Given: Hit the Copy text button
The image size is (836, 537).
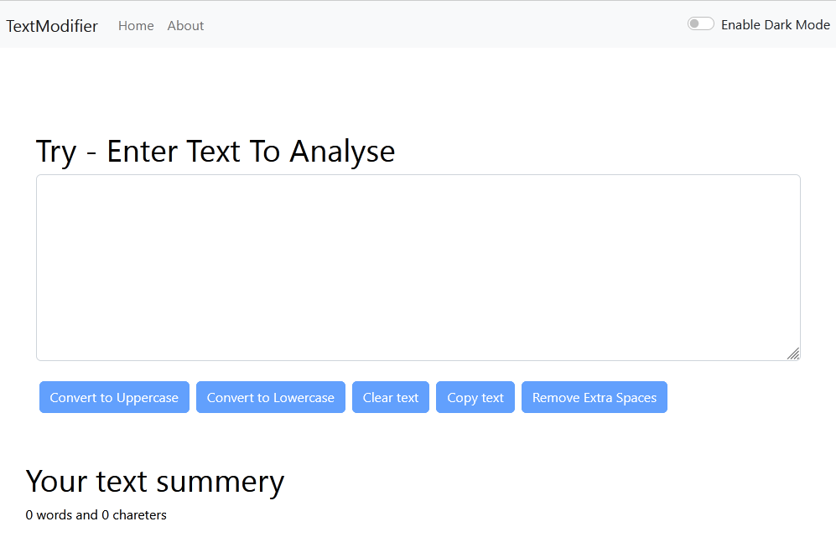Looking at the screenshot, I should [x=475, y=397].
